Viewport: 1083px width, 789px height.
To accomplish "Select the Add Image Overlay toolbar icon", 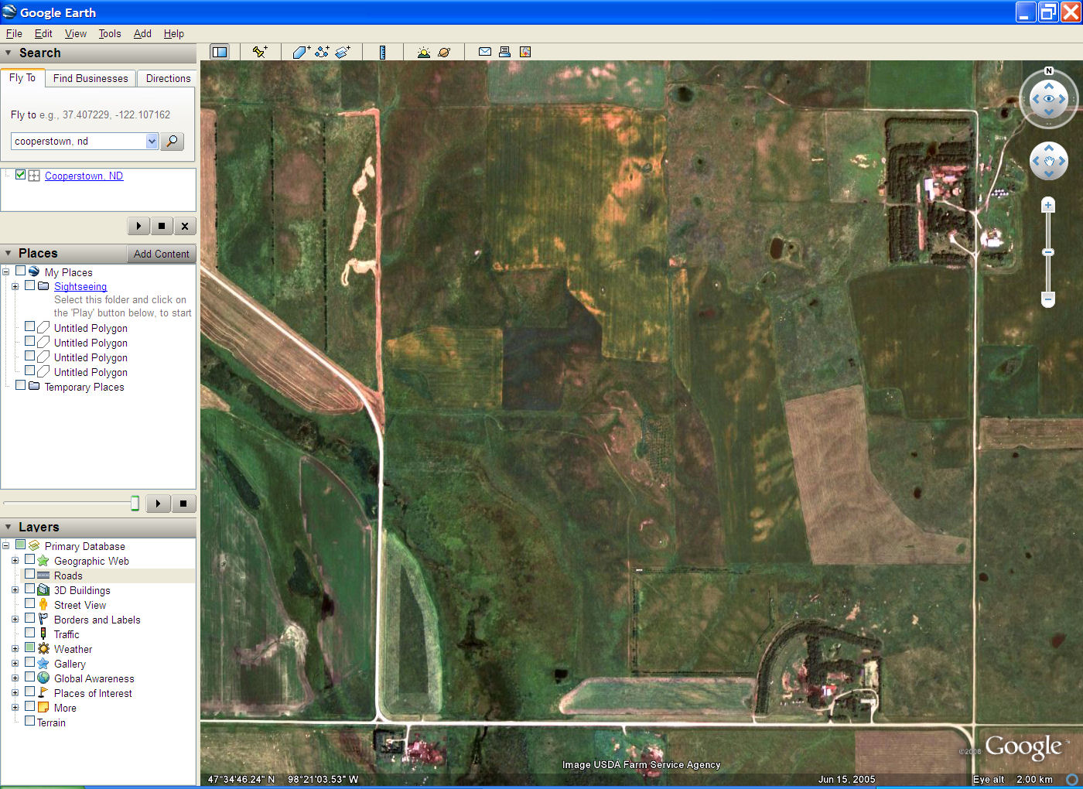I will (343, 52).
